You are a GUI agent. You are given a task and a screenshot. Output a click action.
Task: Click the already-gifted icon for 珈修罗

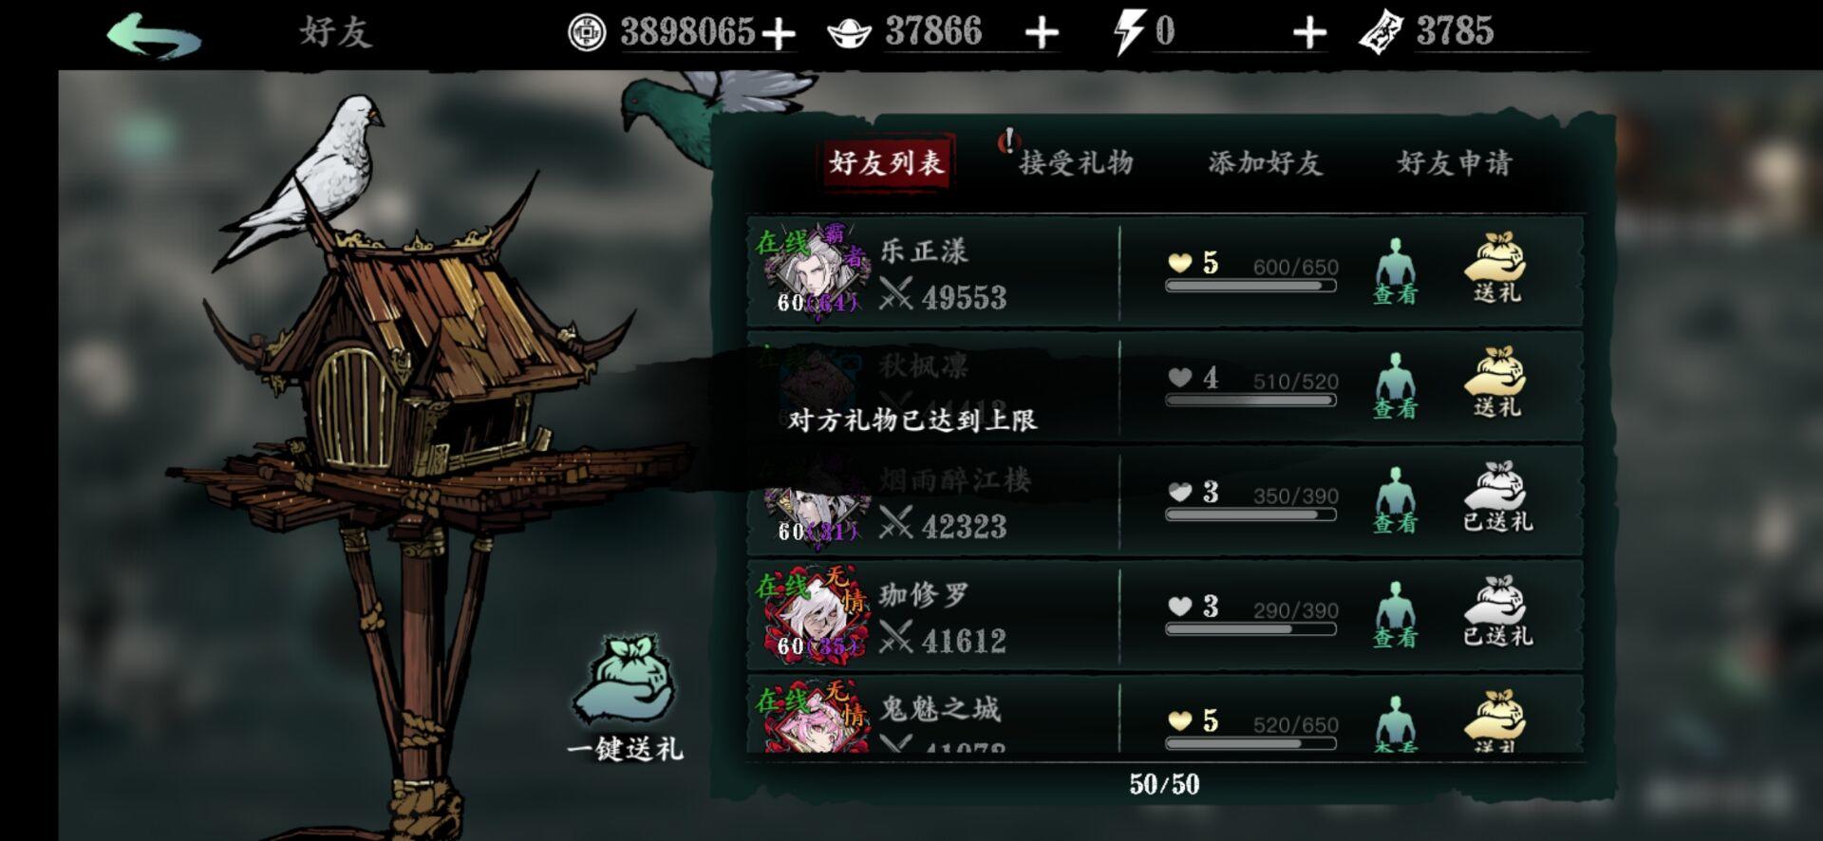(x=1497, y=612)
